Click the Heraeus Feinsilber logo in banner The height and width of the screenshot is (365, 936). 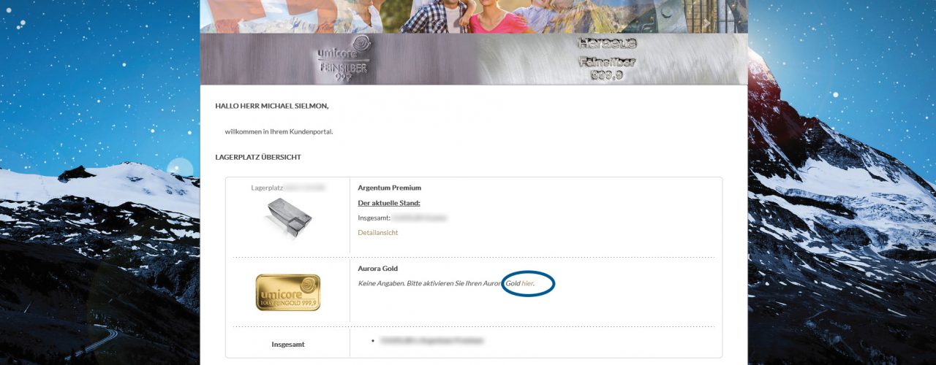click(606, 58)
